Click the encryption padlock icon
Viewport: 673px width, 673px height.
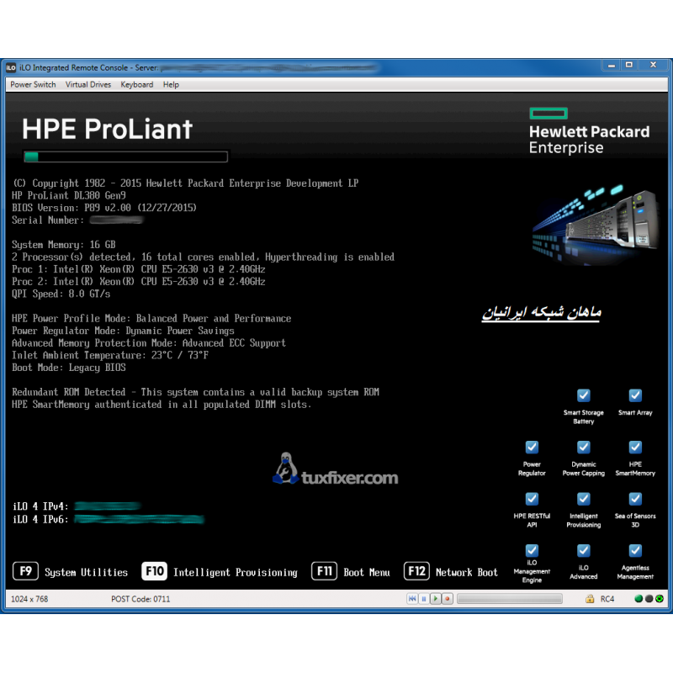(x=591, y=599)
